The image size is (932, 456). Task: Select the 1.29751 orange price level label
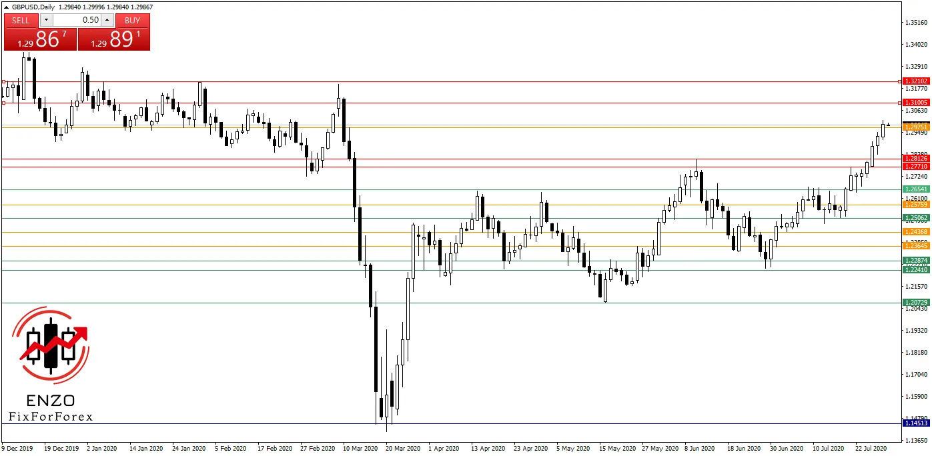point(915,127)
